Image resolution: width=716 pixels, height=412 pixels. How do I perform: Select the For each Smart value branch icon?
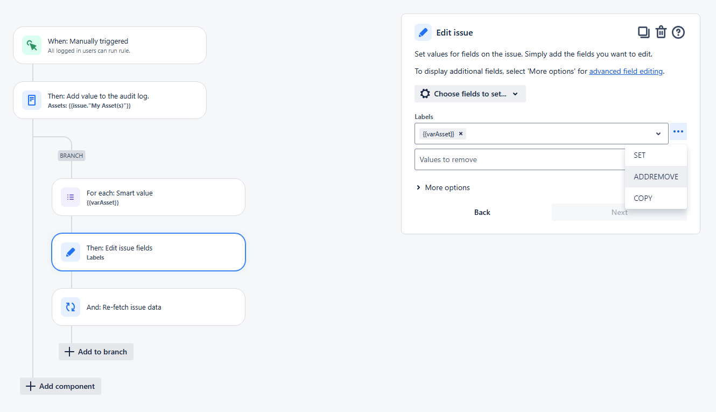point(71,197)
